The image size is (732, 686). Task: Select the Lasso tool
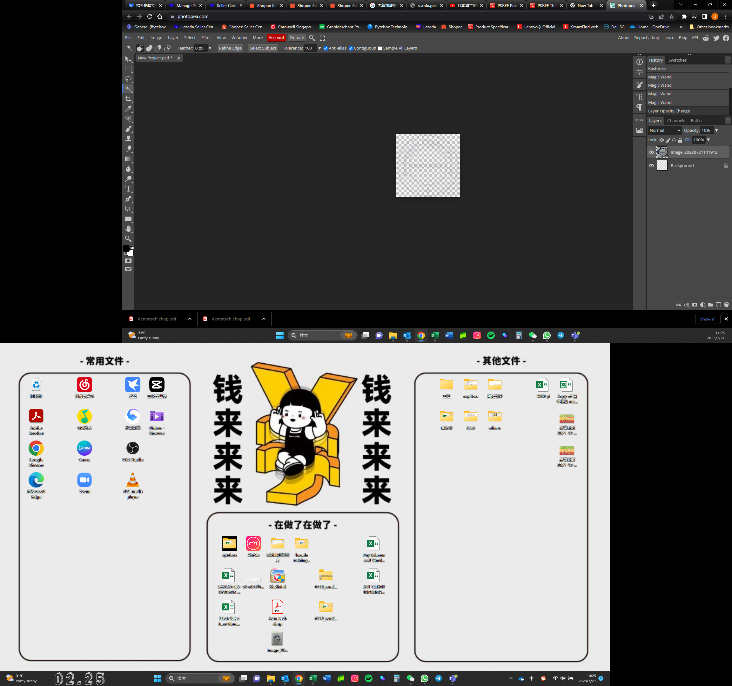(x=128, y=79)
